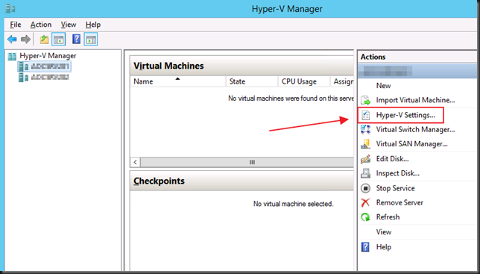Choose Edit Disk... action
This screenshot has height=274, width=480.
click(392, 159)
